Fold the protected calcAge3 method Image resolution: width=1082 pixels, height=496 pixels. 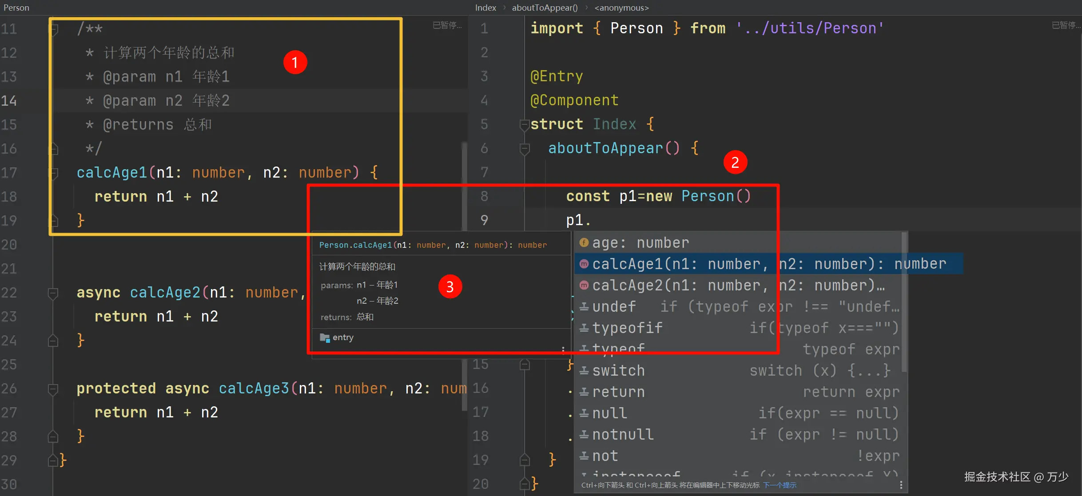coord(53,389)
